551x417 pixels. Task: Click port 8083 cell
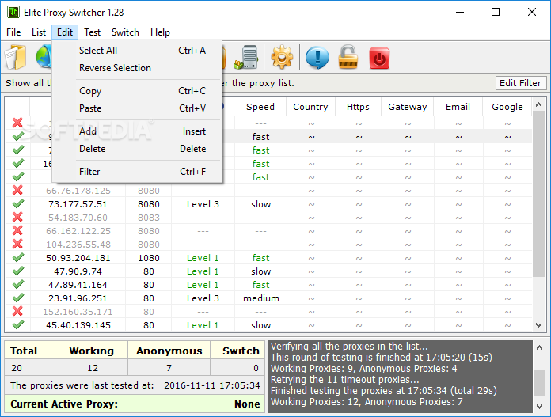point(149,218)
